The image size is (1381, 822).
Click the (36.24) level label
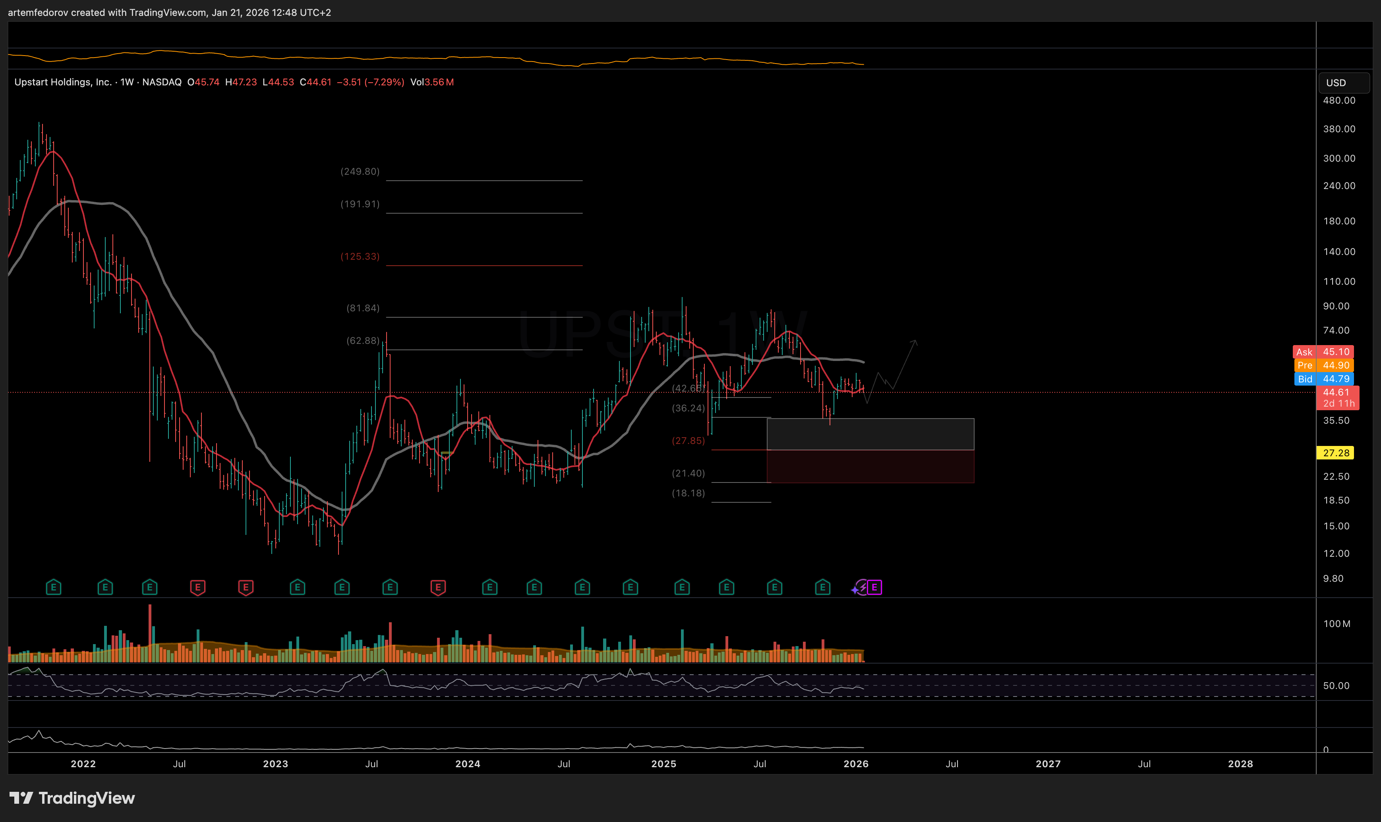688,408
